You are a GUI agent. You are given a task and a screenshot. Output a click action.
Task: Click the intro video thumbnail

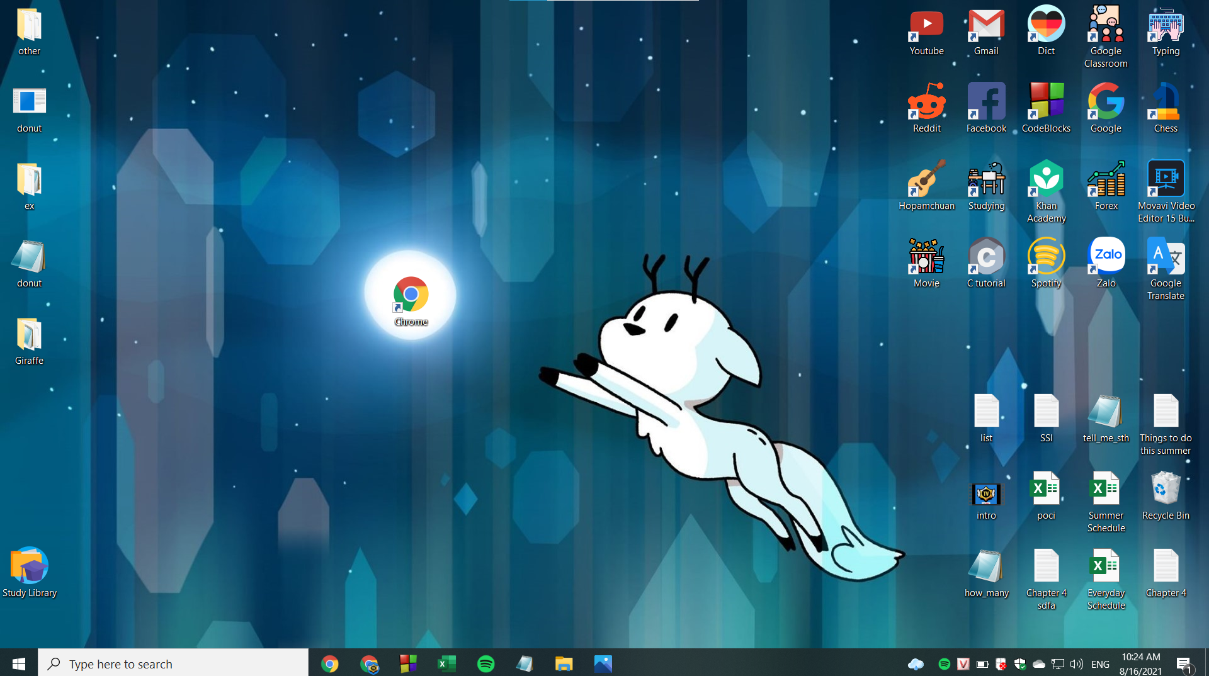[x=986, y=494]
